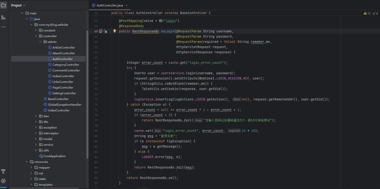Screen dimensions: 380x189
Task: Click the @ResponseBody annotation
Action: click(131, 26)
